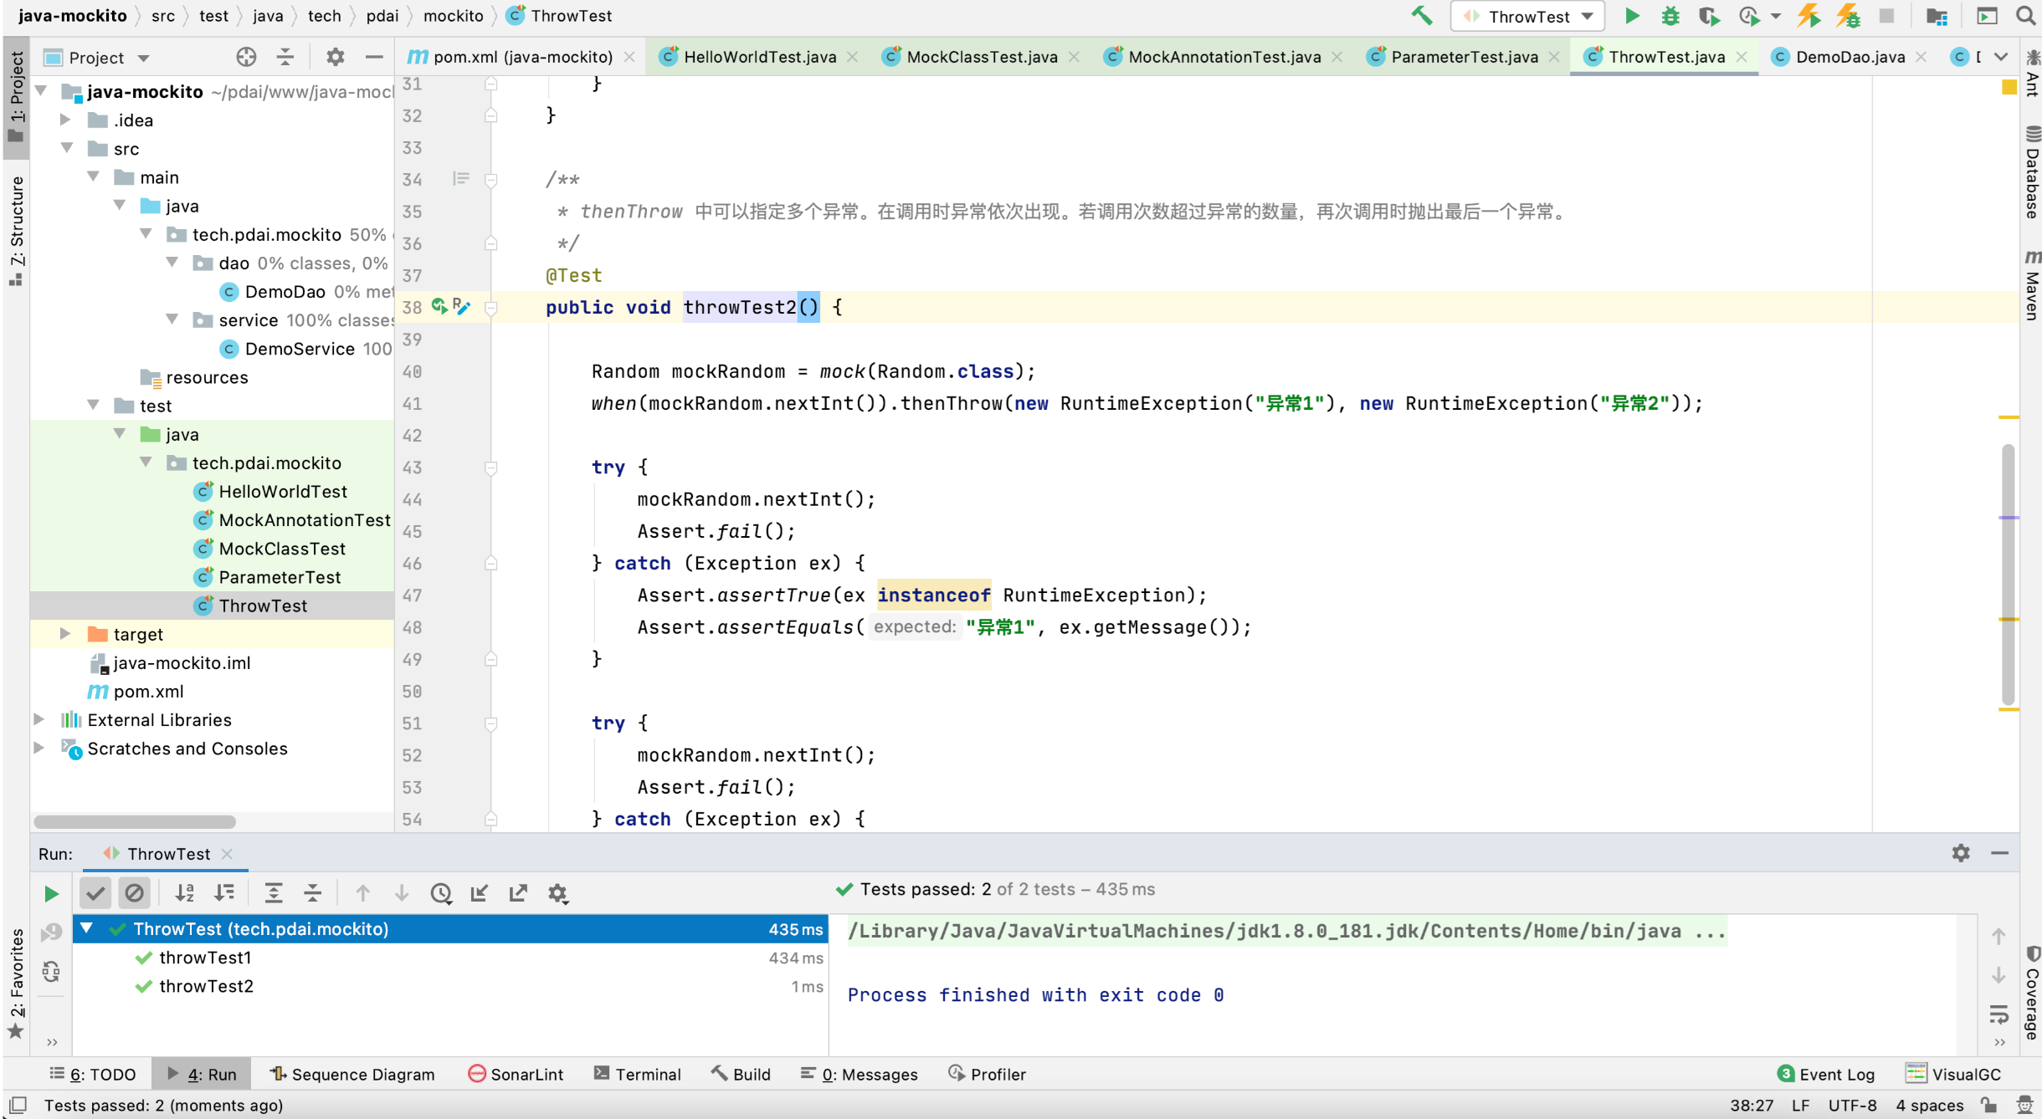Open test history clock icon

tap(441, 893)
